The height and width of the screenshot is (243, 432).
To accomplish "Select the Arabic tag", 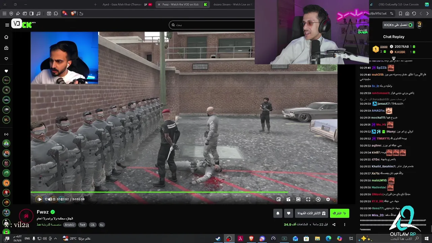I will tap(70, 225).
